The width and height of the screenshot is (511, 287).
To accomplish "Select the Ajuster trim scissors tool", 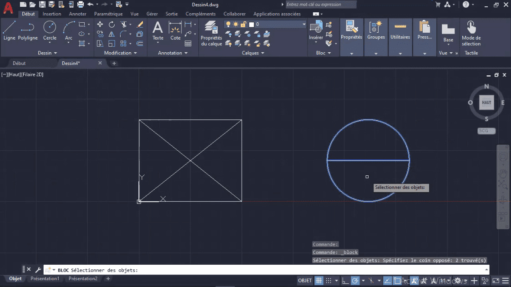I will click(123, 25).
